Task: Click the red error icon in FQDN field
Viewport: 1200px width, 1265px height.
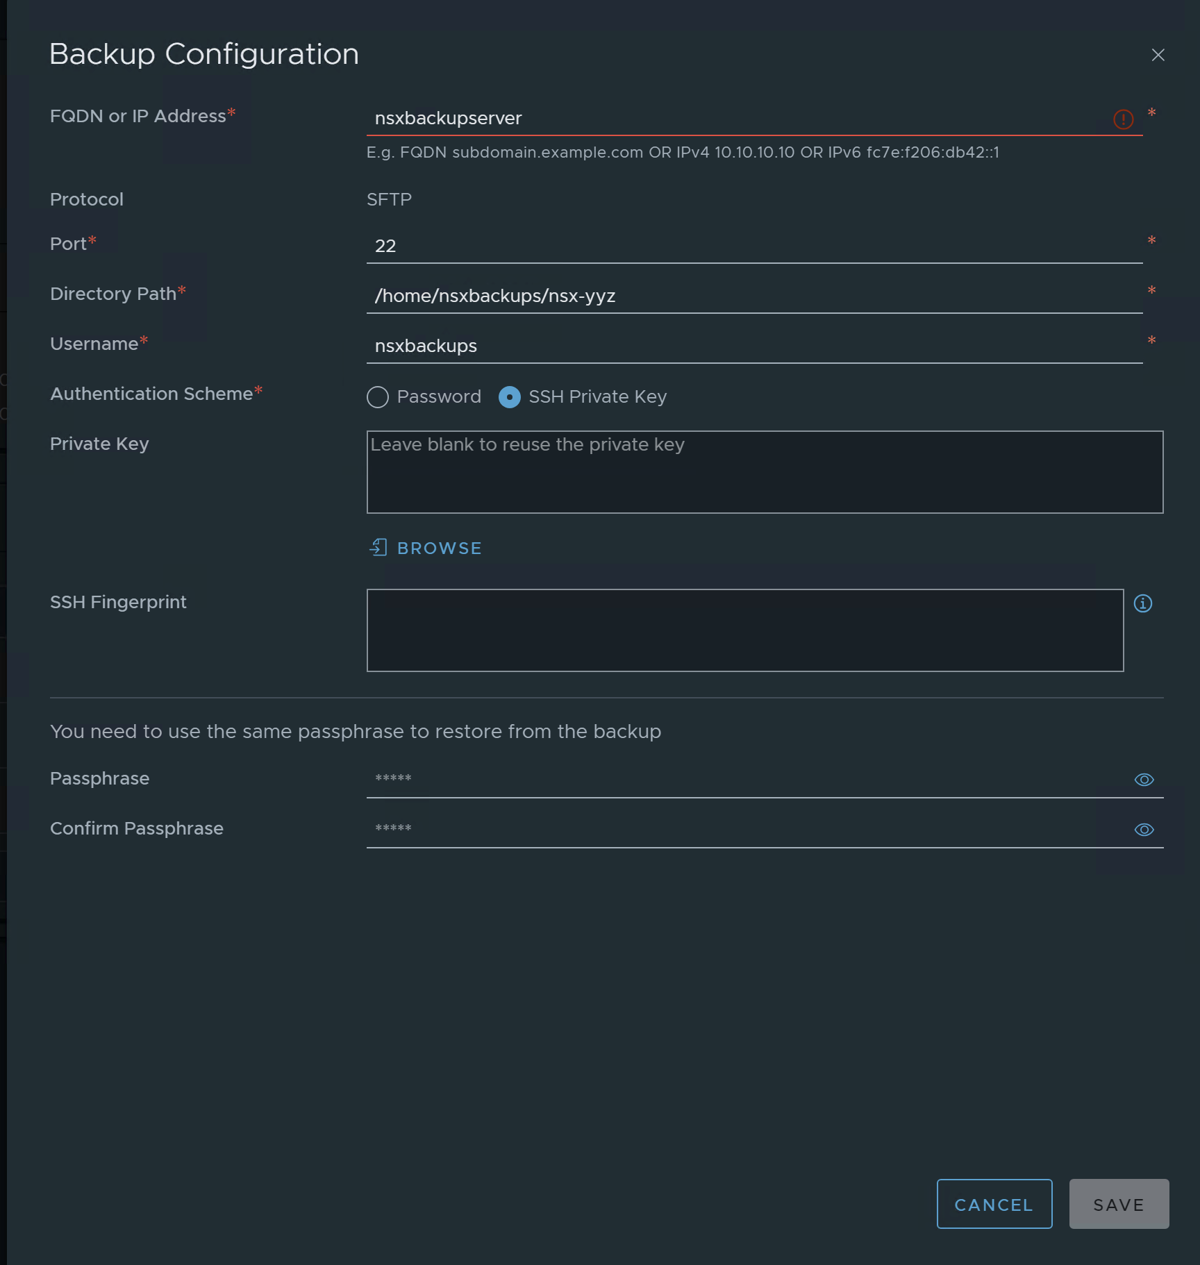Action: tap(1123, 119)
